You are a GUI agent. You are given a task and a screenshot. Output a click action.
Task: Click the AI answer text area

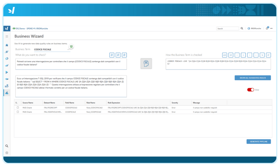pos(71,86)
